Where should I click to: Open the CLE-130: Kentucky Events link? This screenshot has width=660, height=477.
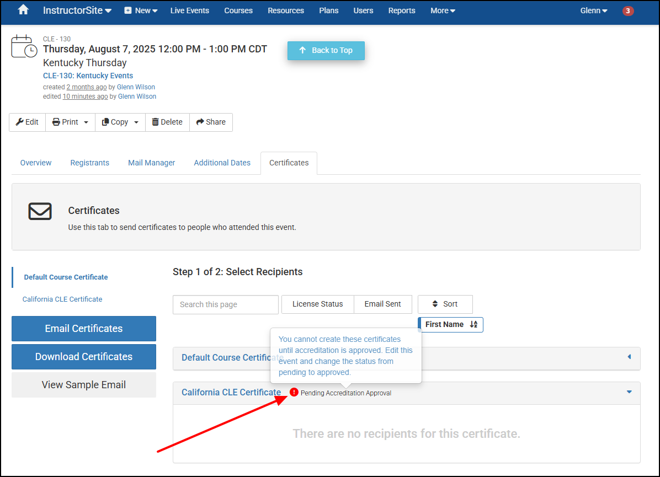coord(88,76)
